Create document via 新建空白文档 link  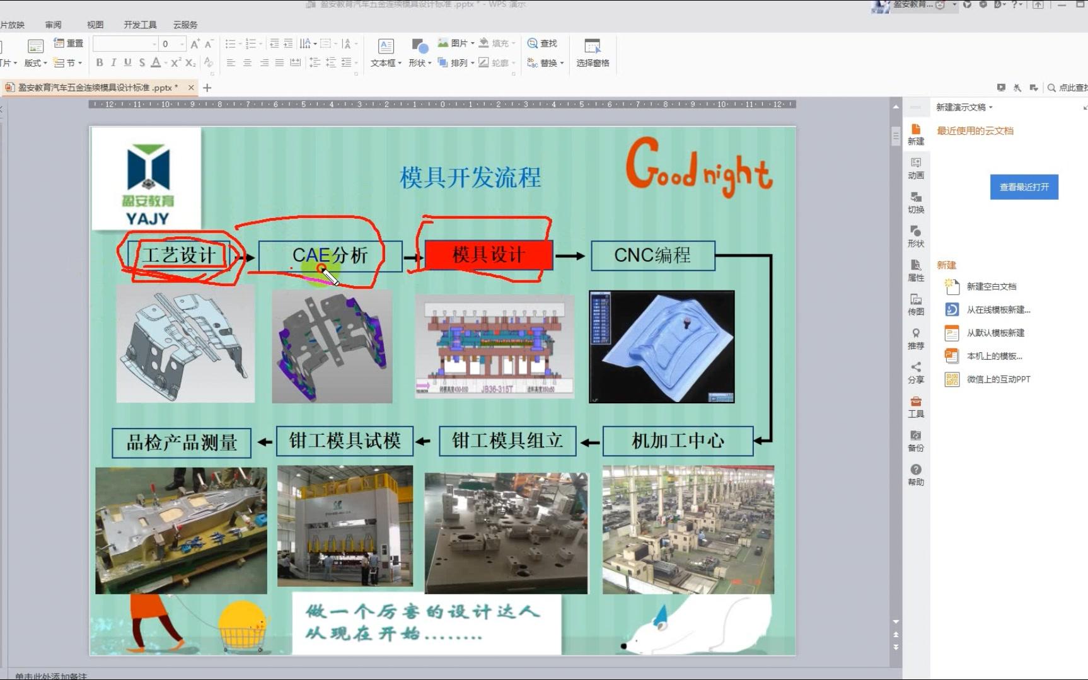coord(991,286)
